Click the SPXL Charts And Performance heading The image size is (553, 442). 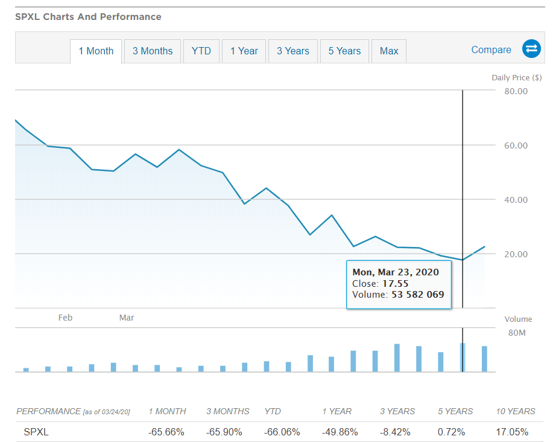click(88, 17)
